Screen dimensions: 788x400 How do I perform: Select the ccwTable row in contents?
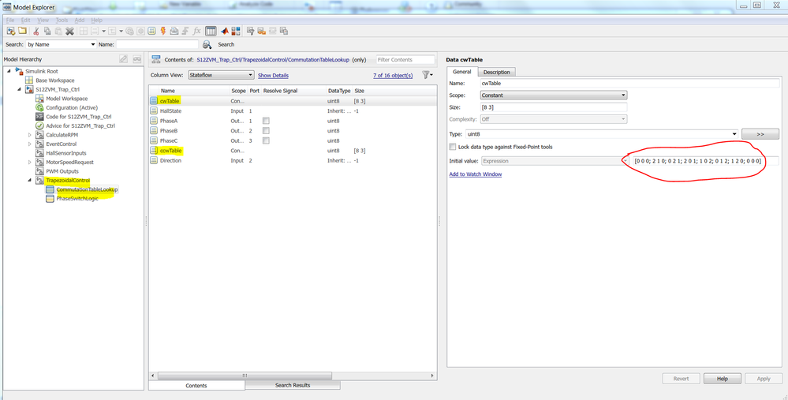coord(293,151)
